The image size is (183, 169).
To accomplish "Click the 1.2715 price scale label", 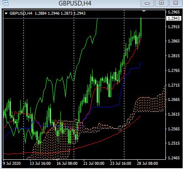I will (x=174, y=85).
